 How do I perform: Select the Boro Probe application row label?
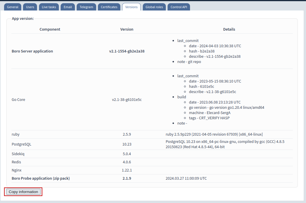pos(41,178)
